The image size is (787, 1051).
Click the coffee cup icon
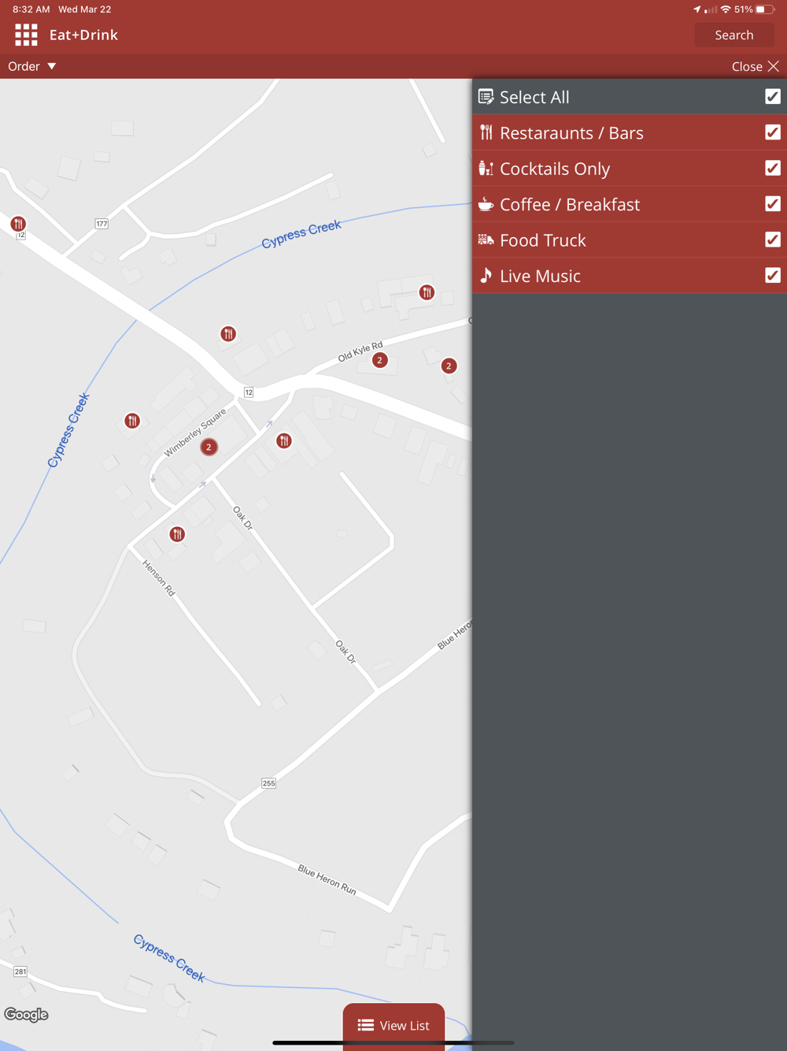click(486, 204)
